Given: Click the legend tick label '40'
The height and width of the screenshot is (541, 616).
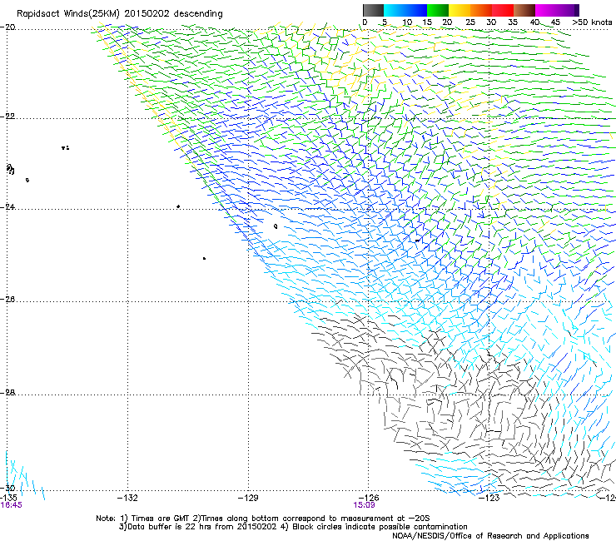Looking at the screenshot, I should [x=534, y=22].
